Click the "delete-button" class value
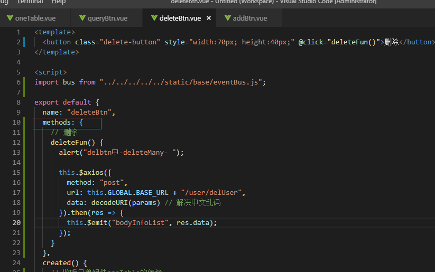435x272 pixels. 130,42
